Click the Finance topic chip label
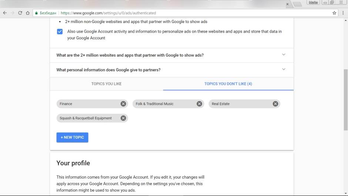 (66, 104)
